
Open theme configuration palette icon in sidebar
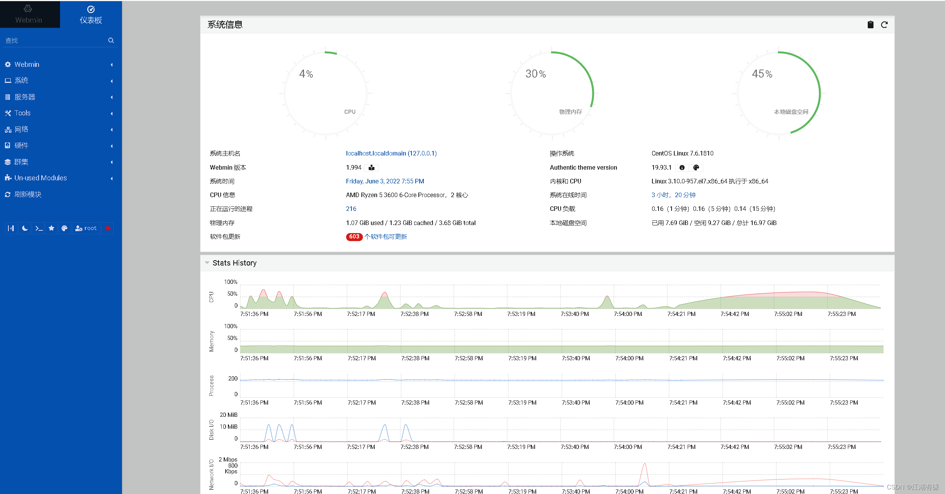coord(65,228)
